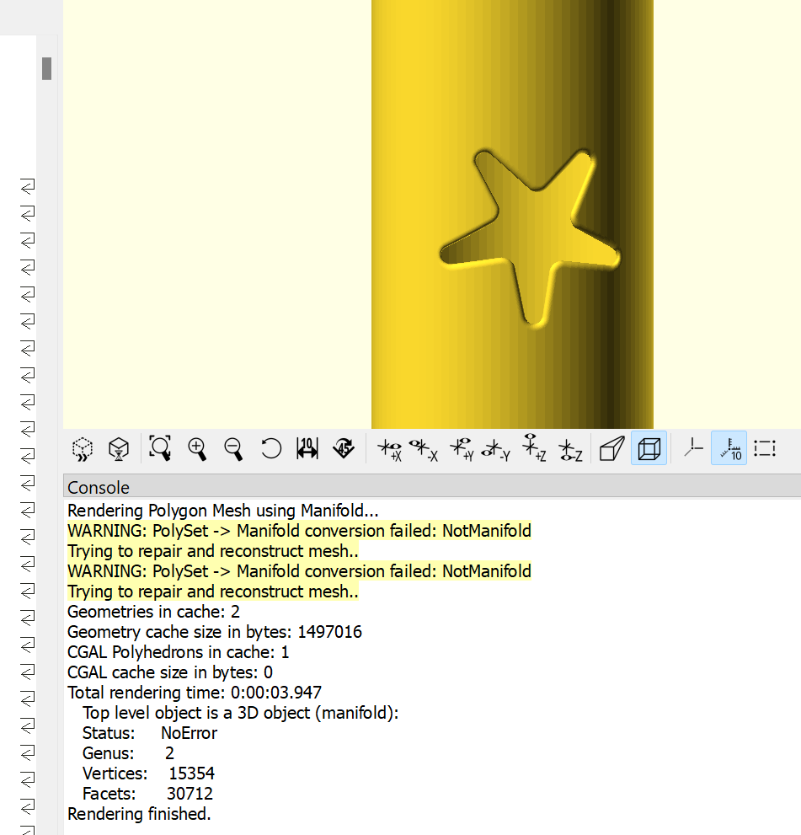This screenshot has width=801, height=835.
Task: Switch to the -X axis view
Action: tap(424, 448)
